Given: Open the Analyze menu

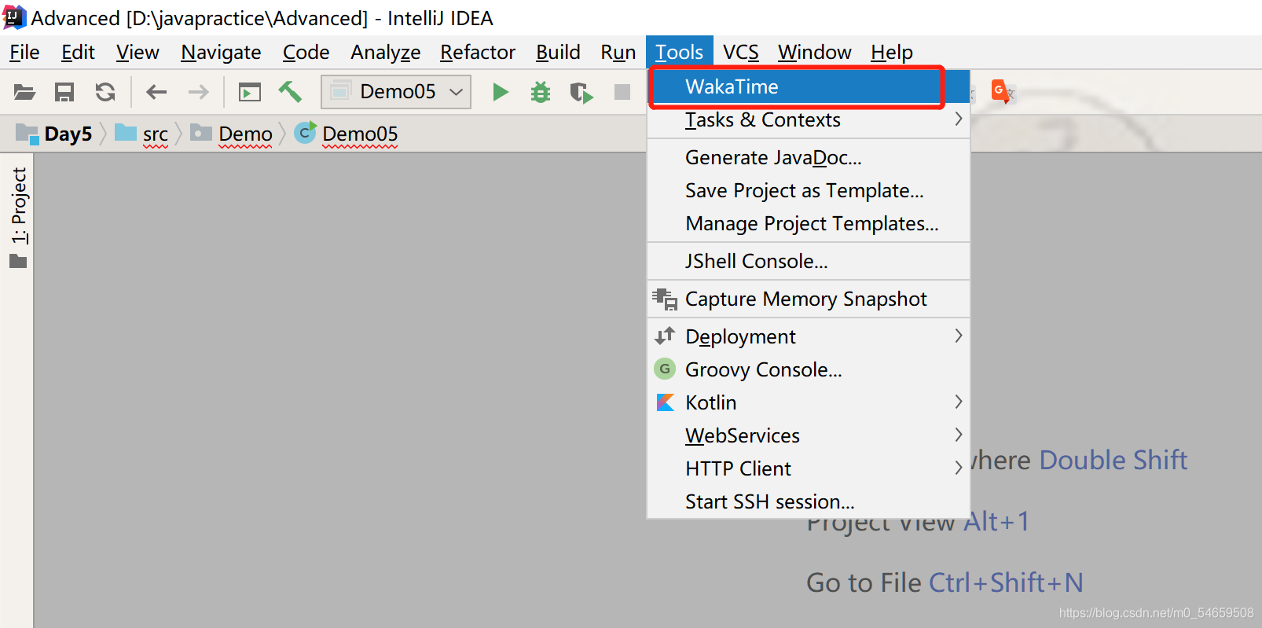Looking at the screenshot, I should 385,52.
